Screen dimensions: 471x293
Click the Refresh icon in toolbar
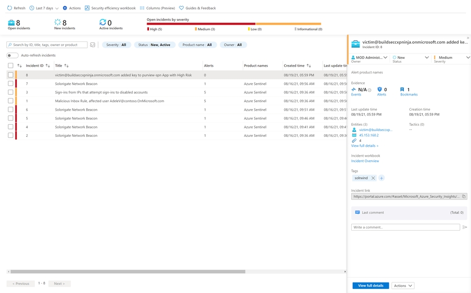click(x=9, y=8)
